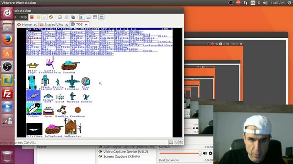Hide Video Capture Device source in OBS
293x164 pixels.
point(100,152)
